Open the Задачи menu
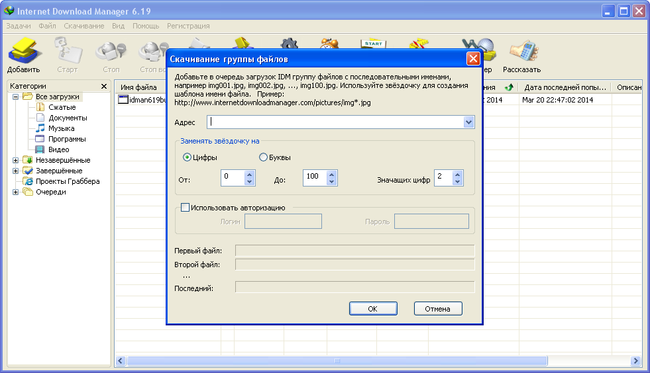The width and height of the screenshot is (650, 373). (x=19, y=26)
